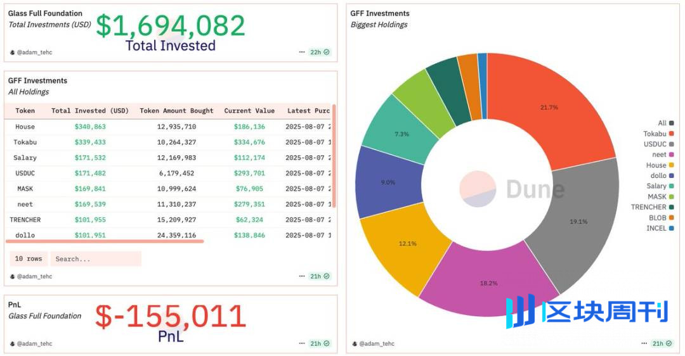Focus the Search field below holdings table

pos(96,258)
